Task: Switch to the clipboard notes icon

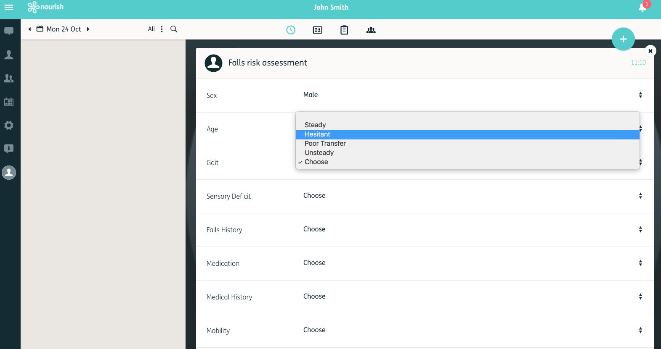Action: point(344,30)
